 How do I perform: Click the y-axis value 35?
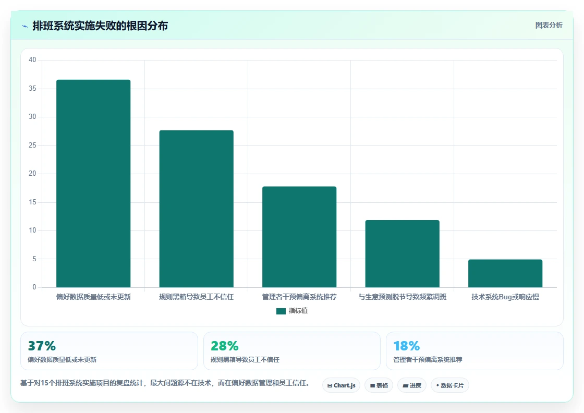[x=32, y=89]
